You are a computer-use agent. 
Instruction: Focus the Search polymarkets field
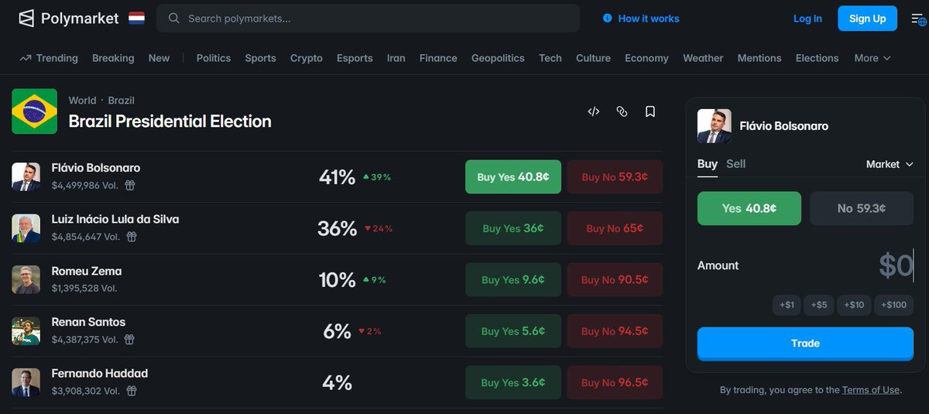[x=368, y=19]
